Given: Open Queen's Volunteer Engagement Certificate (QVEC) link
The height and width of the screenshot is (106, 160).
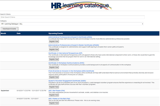Looking at the screenshot, I should click(x=71, y=81).
